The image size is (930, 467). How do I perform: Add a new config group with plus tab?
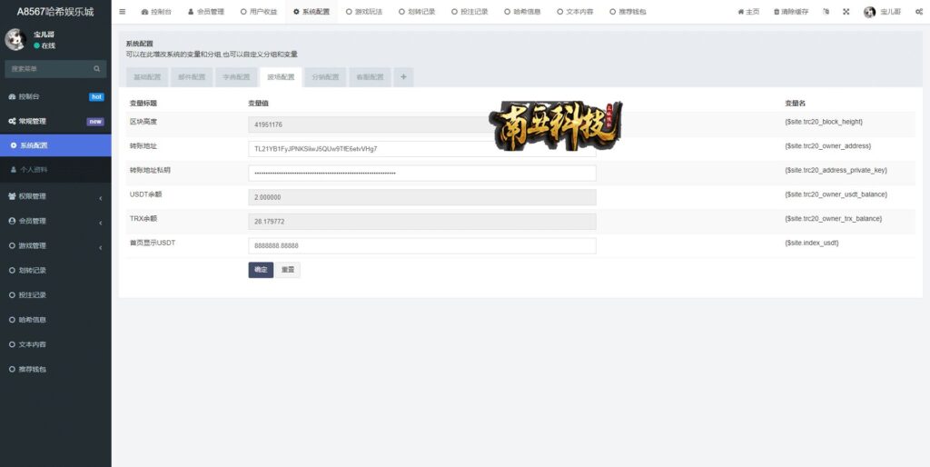[403, 77]
